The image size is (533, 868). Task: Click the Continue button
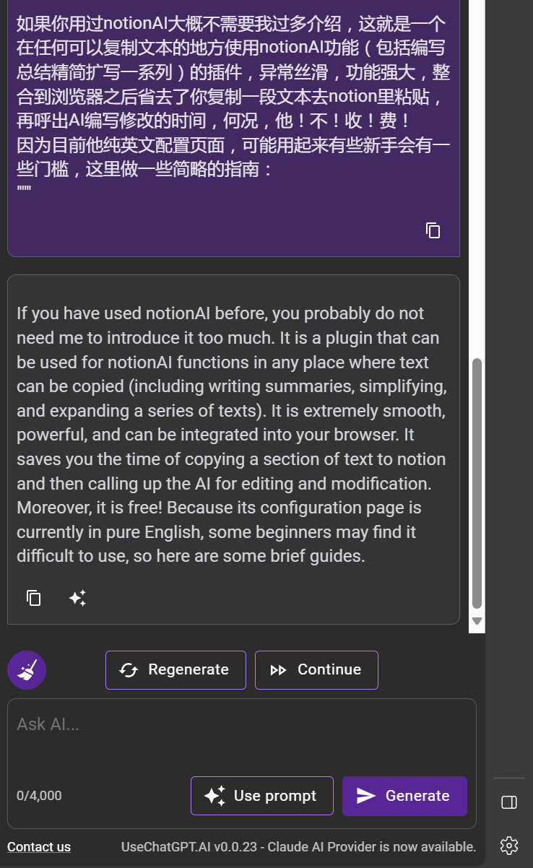pyautogui.click(x=316, y=670)
